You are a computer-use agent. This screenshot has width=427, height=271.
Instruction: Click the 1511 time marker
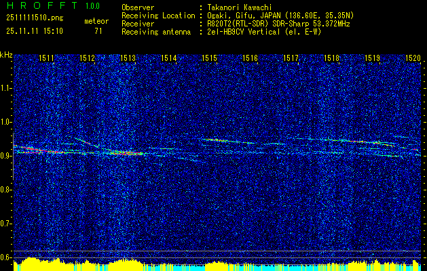(x=47, y=58)
